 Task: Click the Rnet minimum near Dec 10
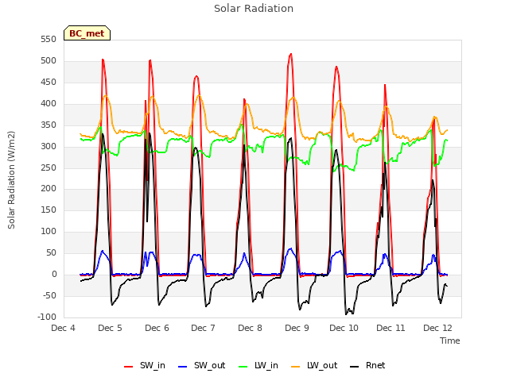tap(346, 314)
